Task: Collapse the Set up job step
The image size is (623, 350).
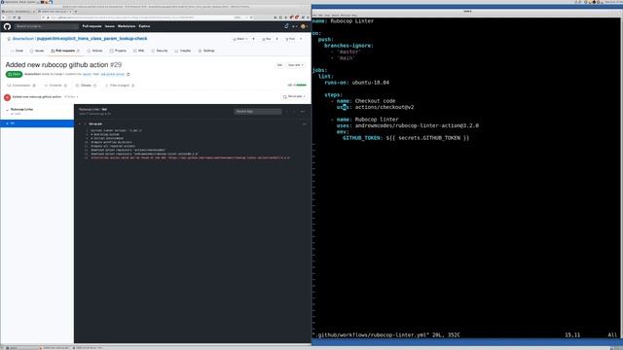Action: (x=80, y=123)
